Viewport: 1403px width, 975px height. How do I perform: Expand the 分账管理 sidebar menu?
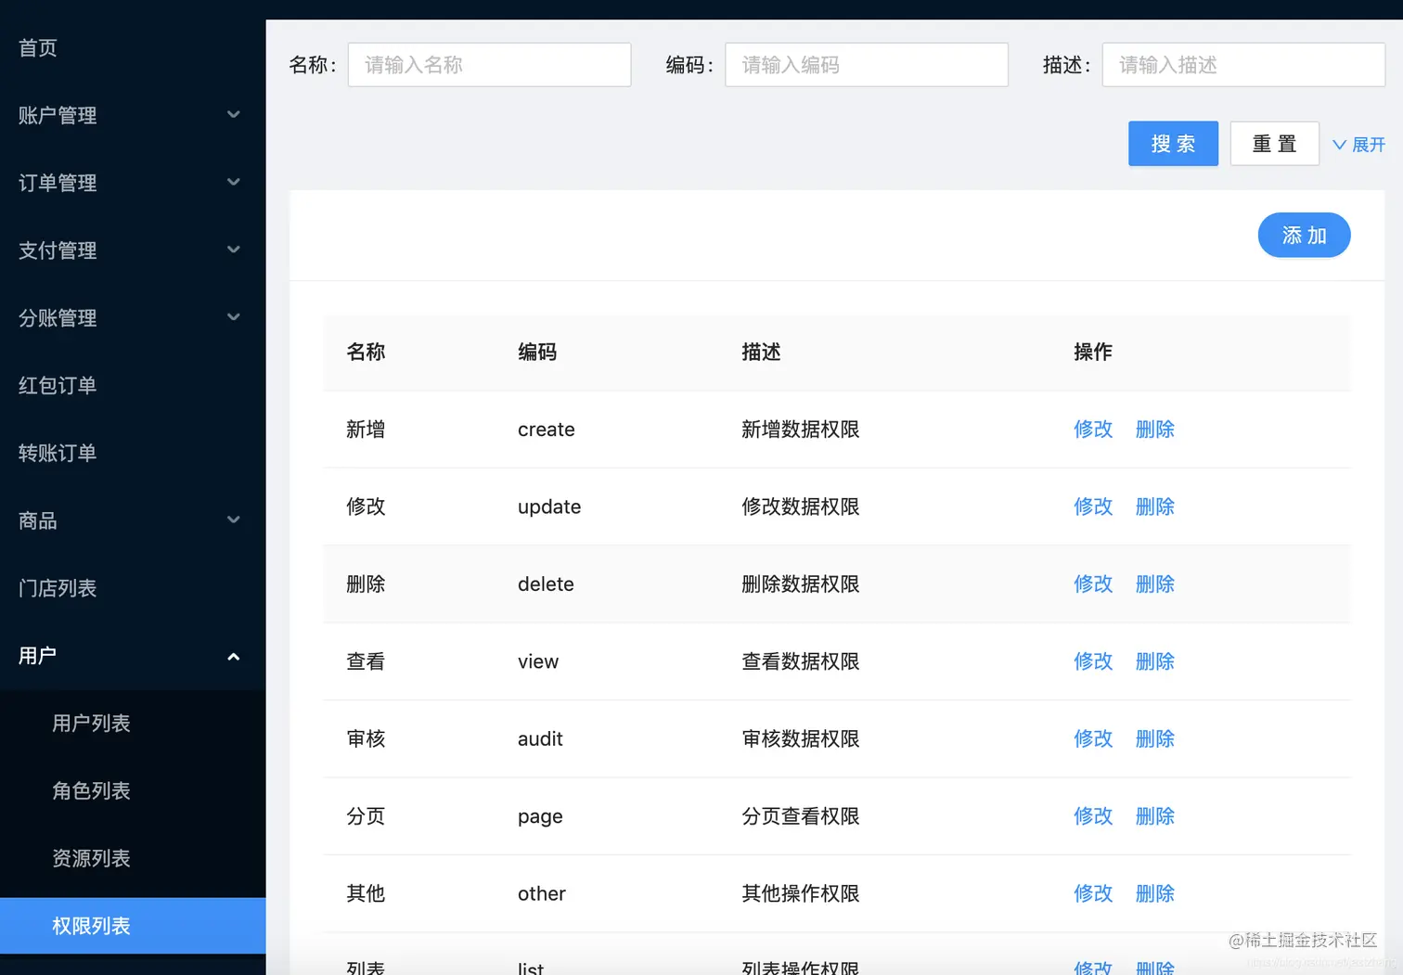point(130,318)
